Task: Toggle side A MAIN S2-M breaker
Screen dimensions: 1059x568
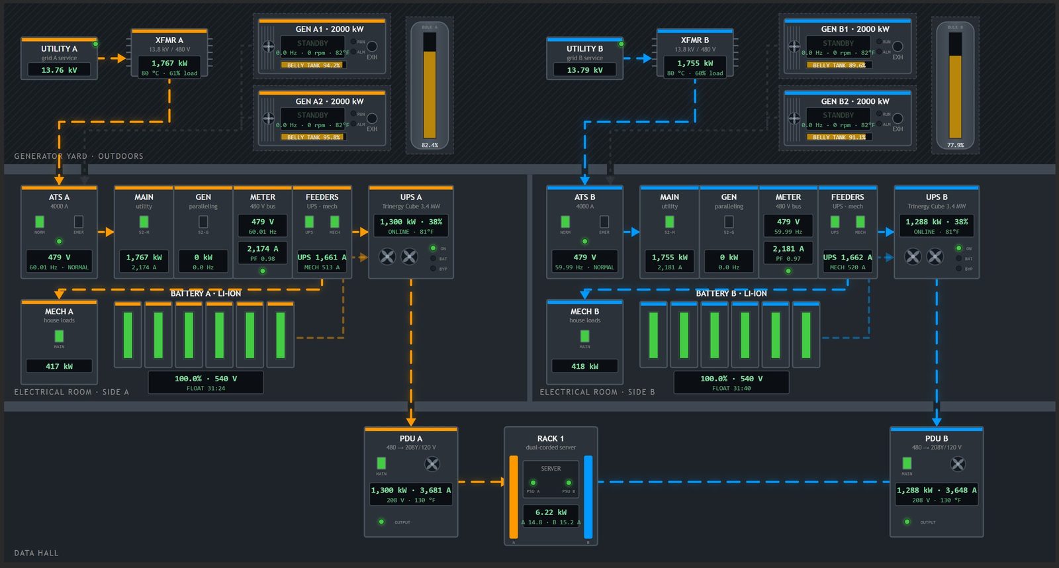Action: (x=144, y=222)
